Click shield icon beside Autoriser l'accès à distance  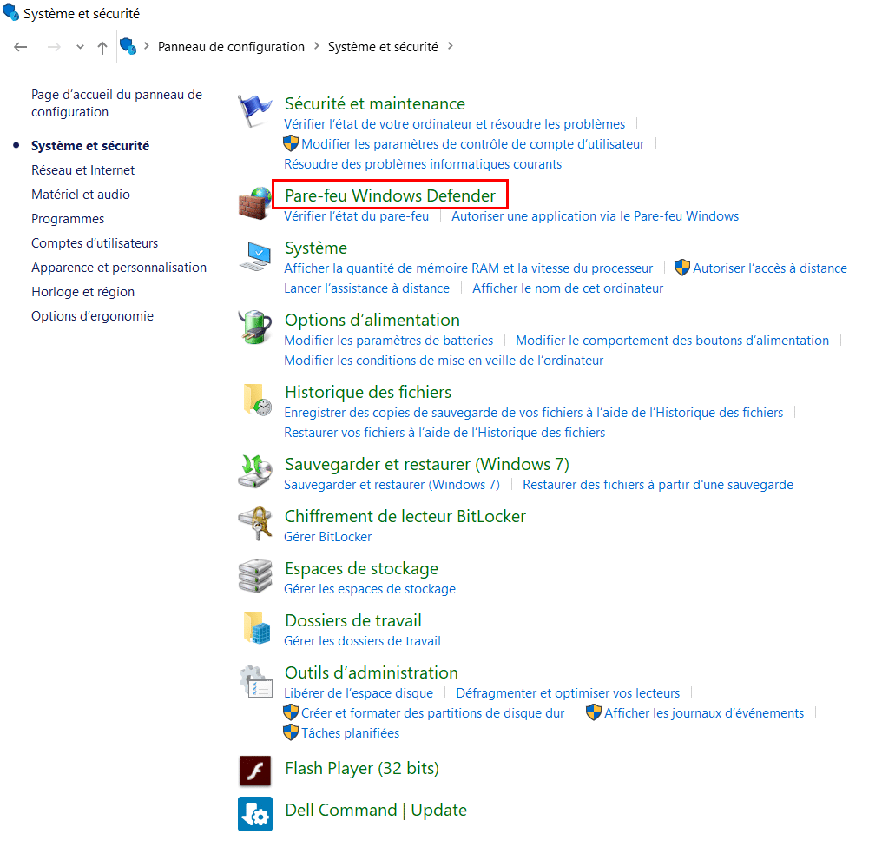coord(682,268)
